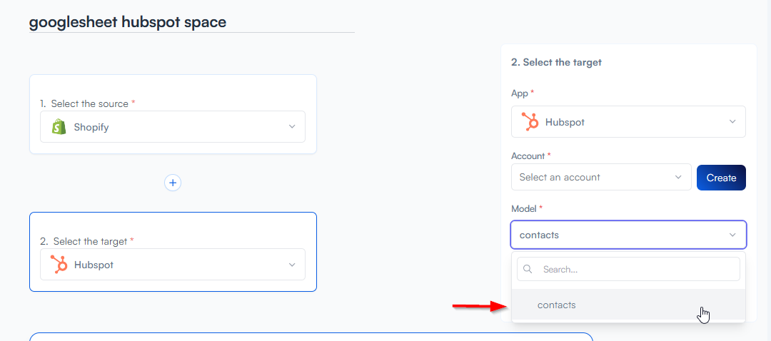This screenshot has width=771, height=341.
Task: Select the "1. Select the source" step card
Action: point(173,89)
